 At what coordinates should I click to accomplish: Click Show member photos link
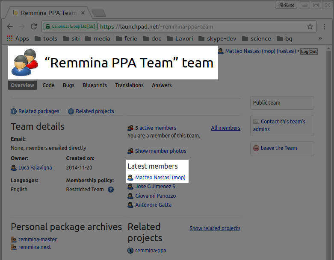click(161, 151)
